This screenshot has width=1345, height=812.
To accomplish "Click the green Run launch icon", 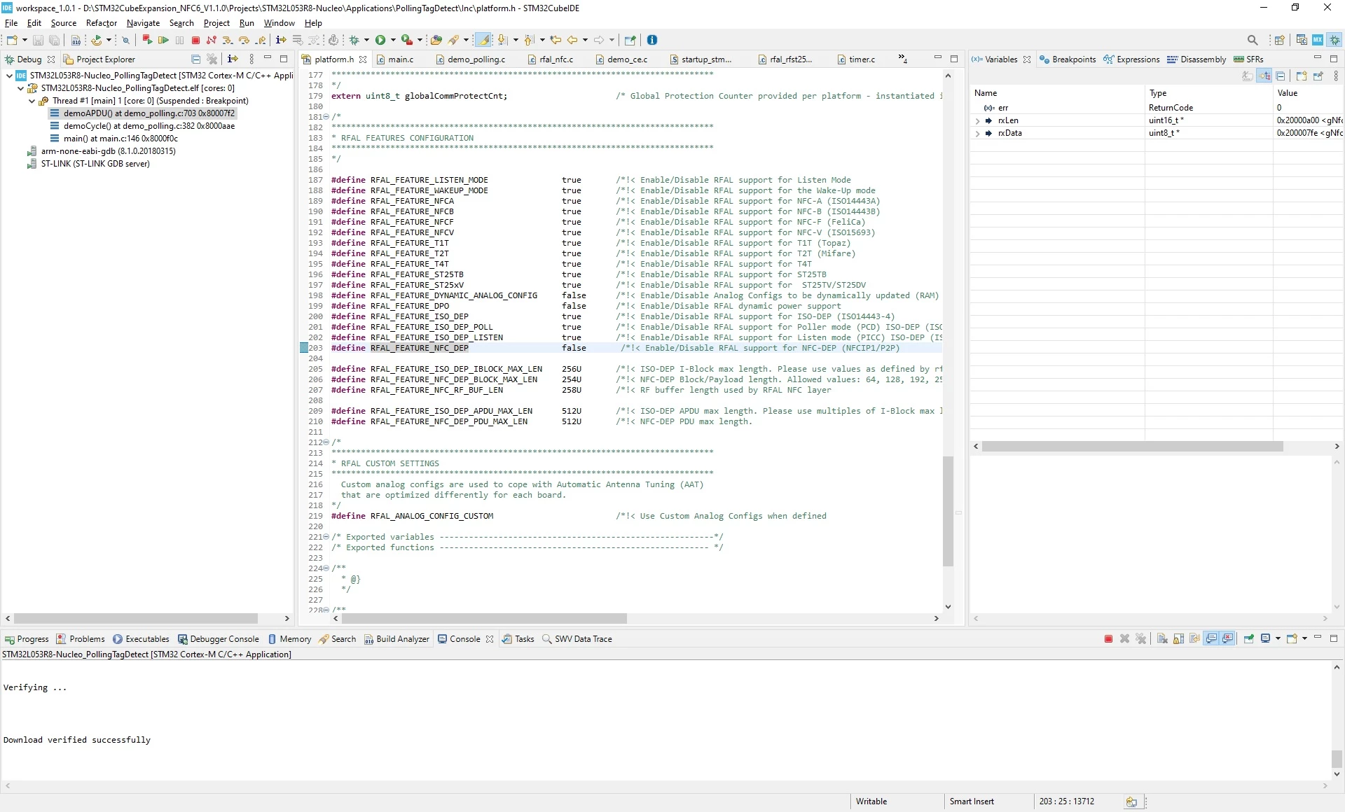I will (x=380, y=41).
